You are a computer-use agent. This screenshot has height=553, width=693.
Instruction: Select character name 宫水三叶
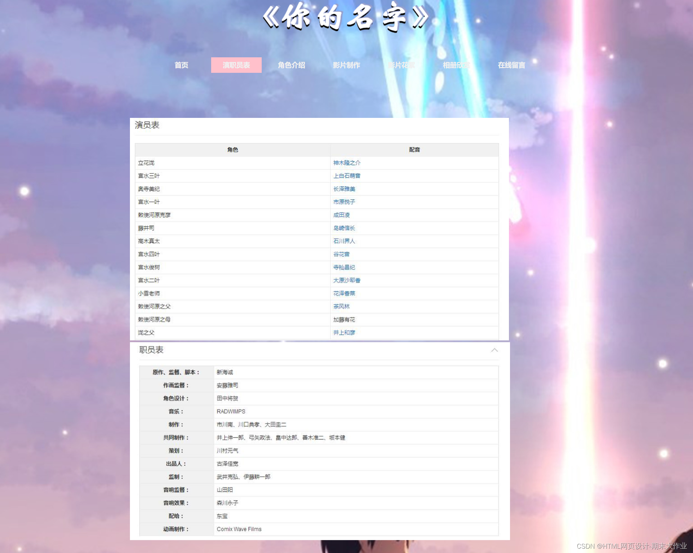tap(149, 176)
